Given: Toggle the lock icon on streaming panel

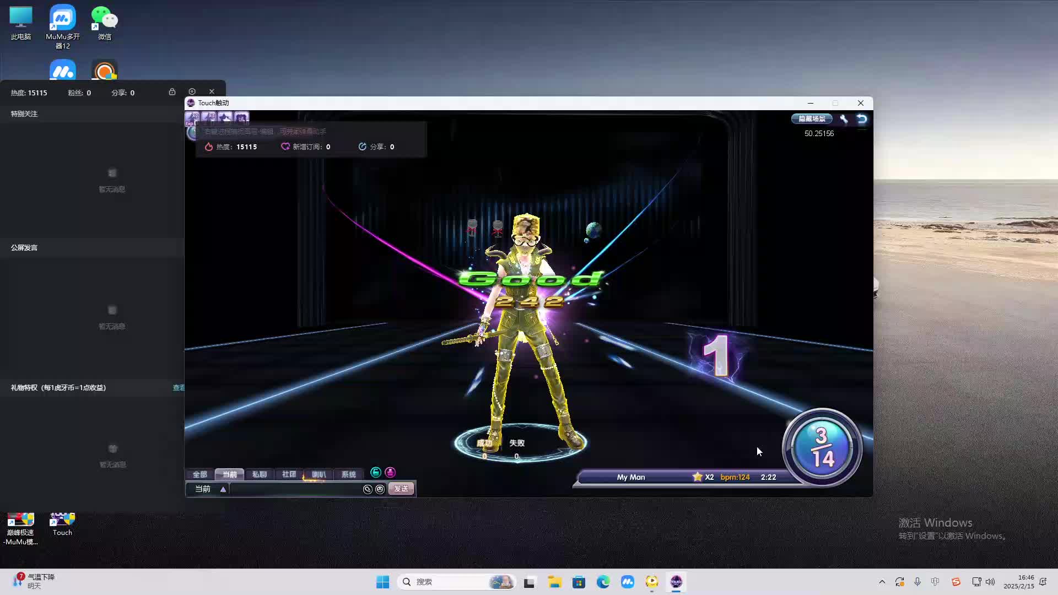Looking at the screenshot, I should click(172, 91).
